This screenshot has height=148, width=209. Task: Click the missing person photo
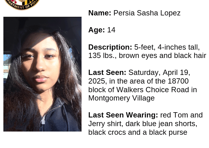point(43,74)
